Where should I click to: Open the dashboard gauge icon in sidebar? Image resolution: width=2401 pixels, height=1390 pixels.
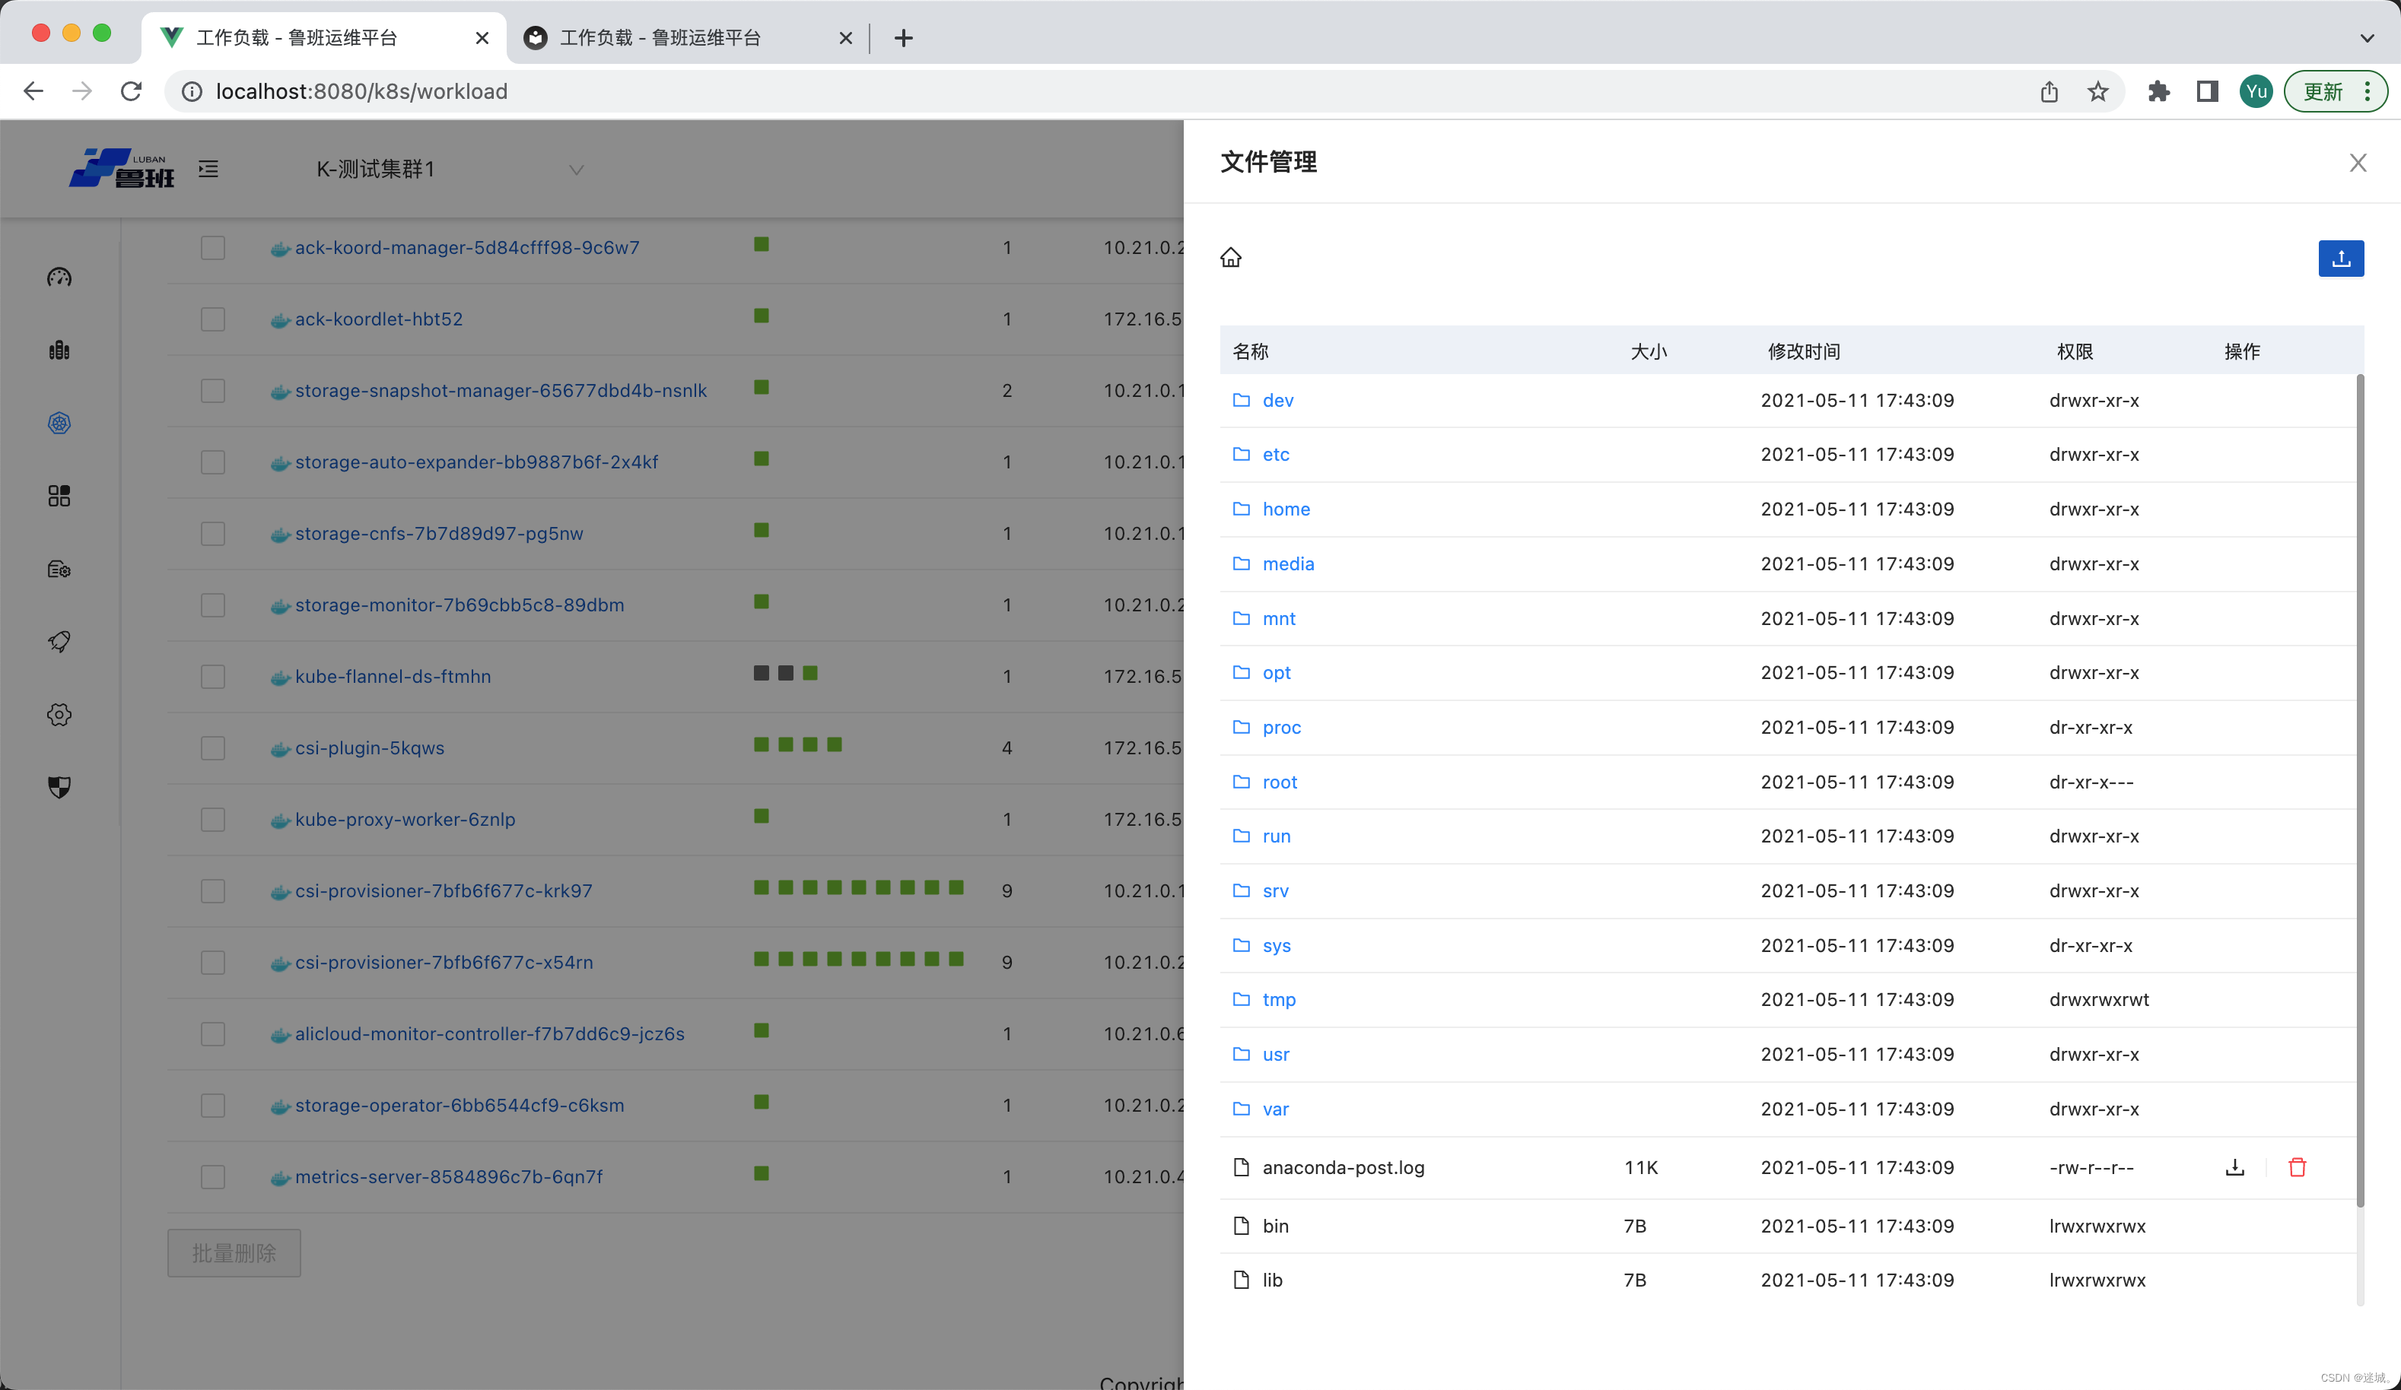point(59,277)
